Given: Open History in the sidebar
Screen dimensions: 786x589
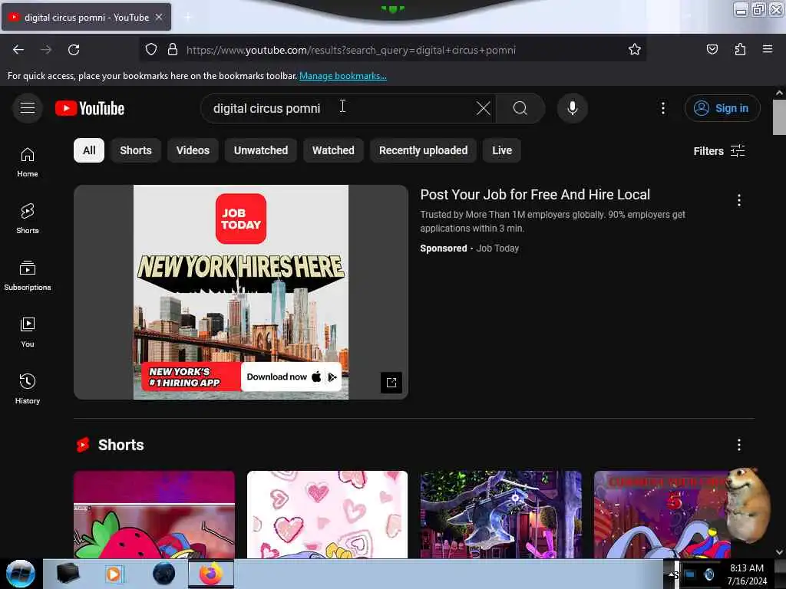Looking at the screenshot, I should pos(28,389).
